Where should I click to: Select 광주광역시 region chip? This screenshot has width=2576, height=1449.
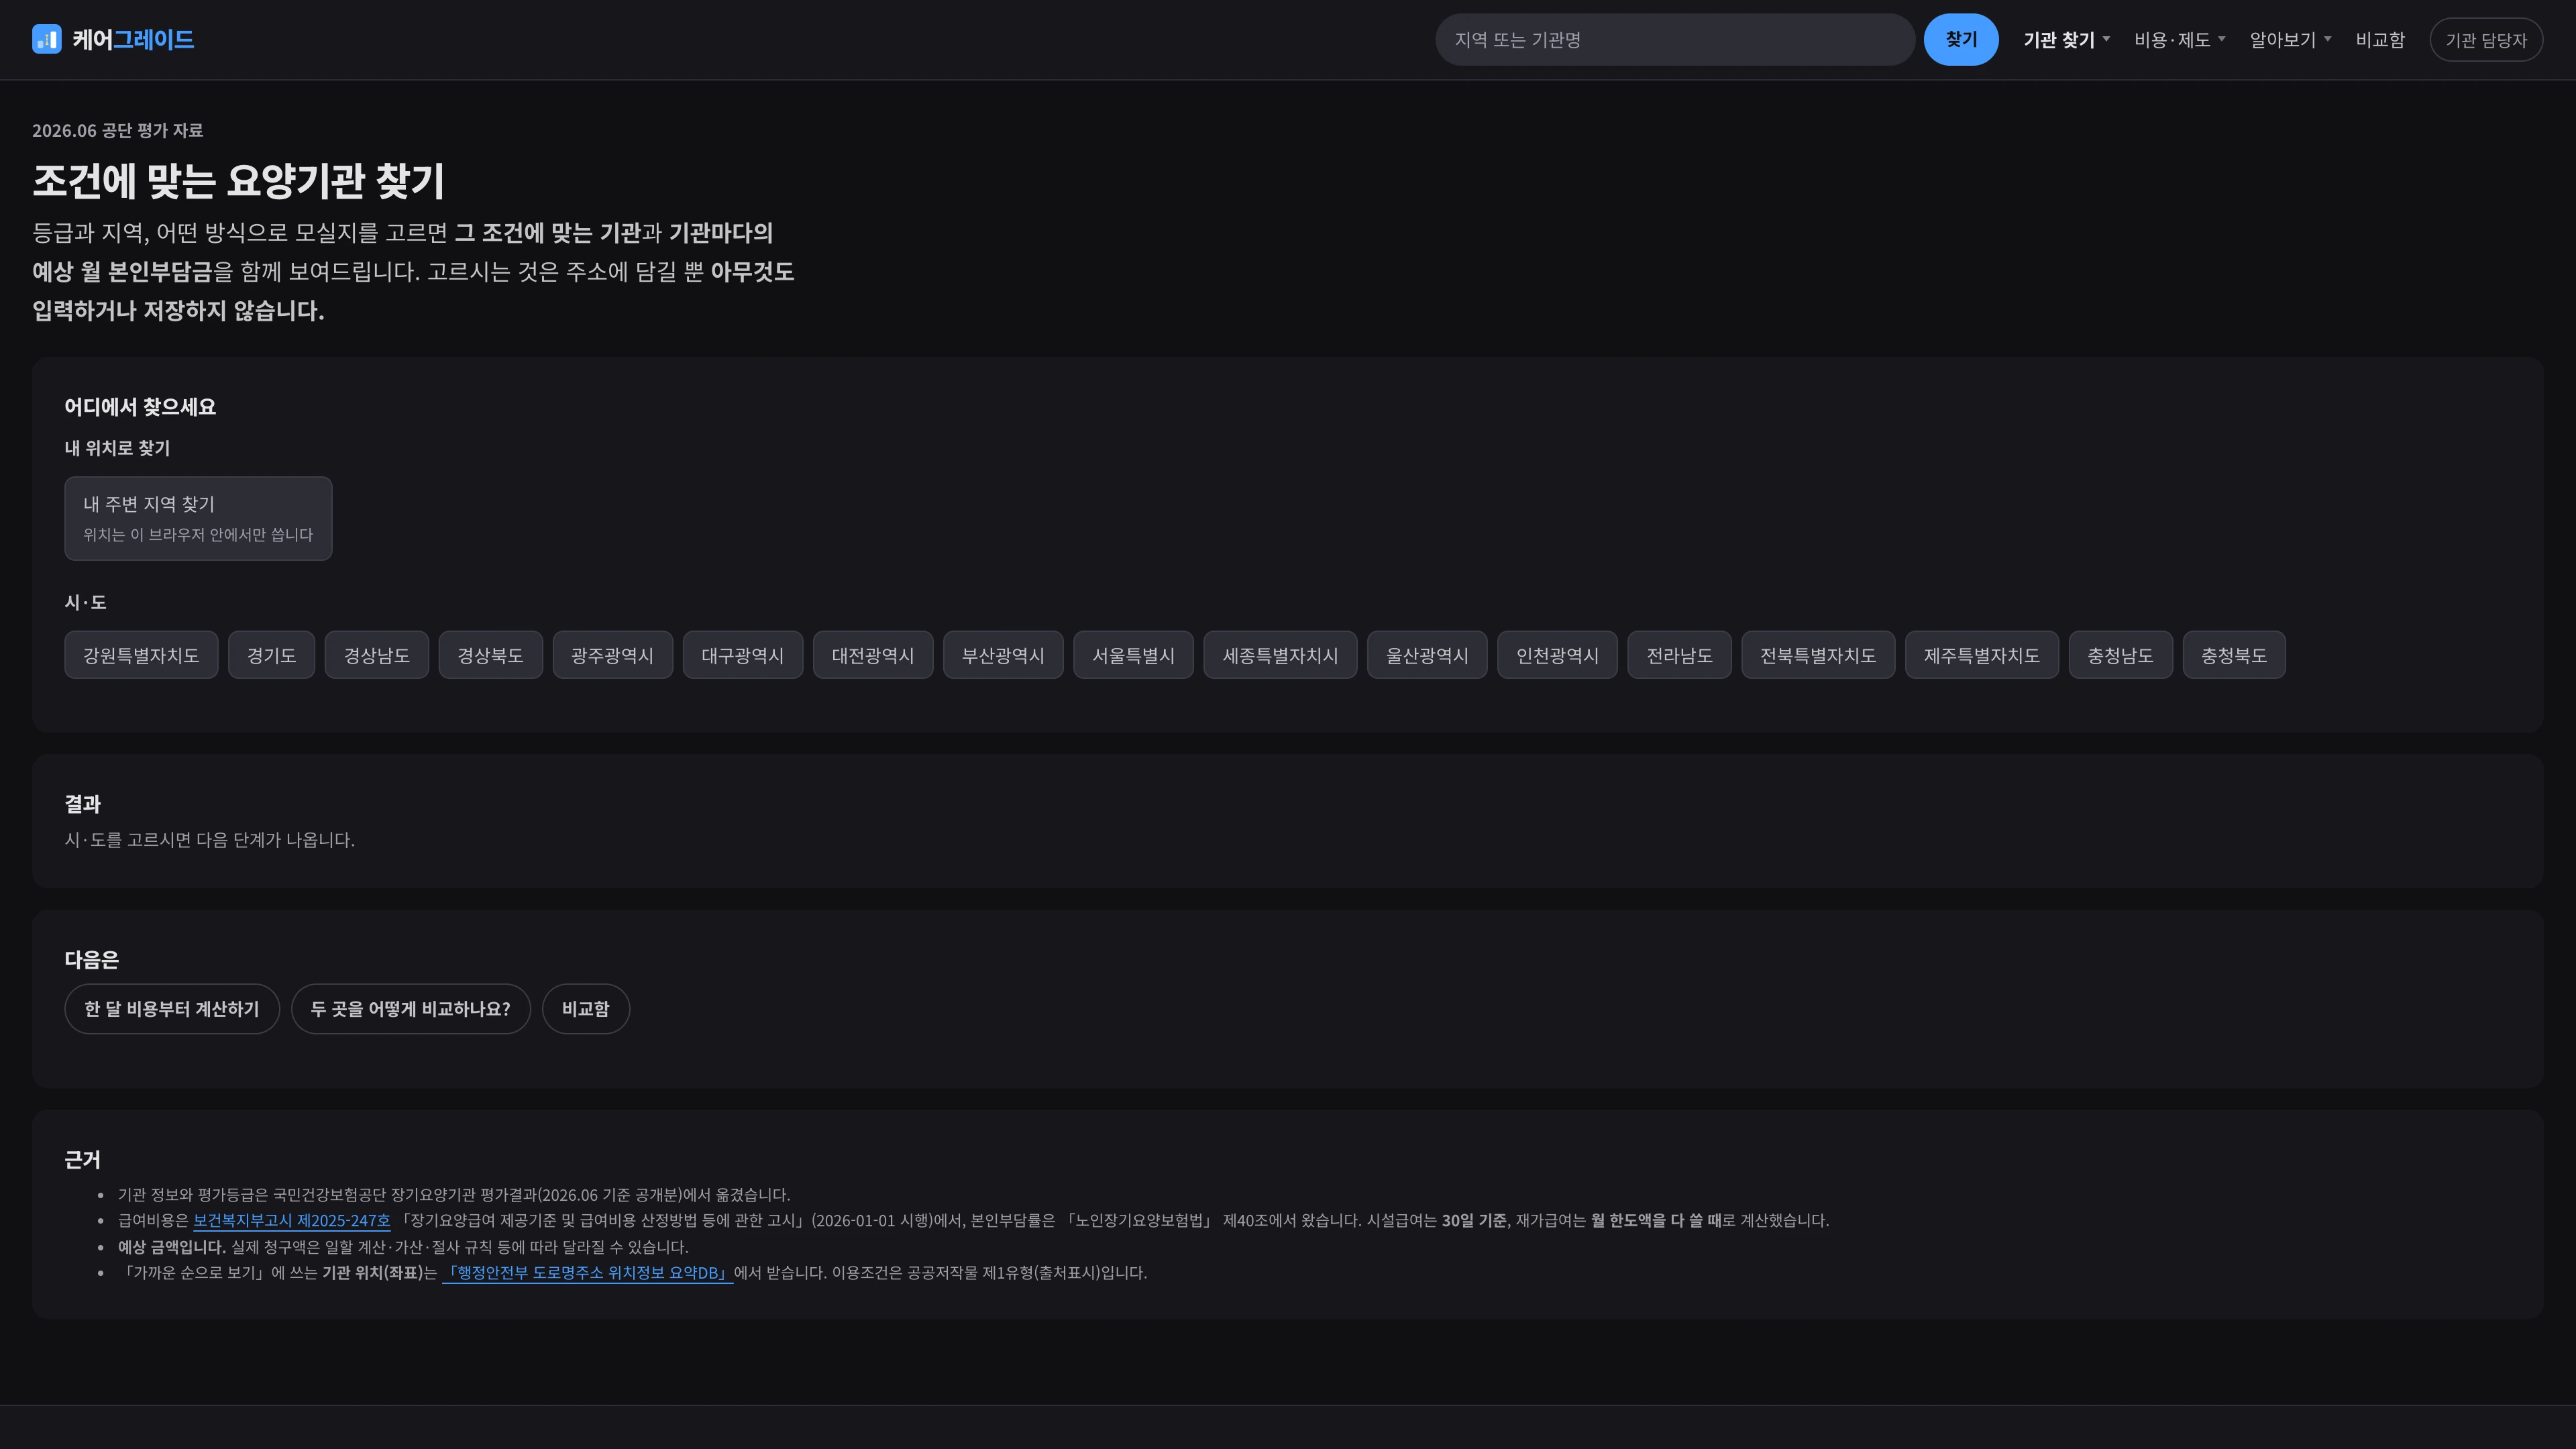click(x=612, y=655)
